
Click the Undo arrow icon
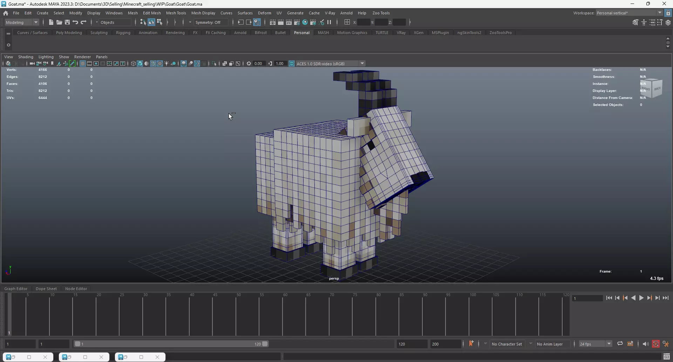click(75, 22)
